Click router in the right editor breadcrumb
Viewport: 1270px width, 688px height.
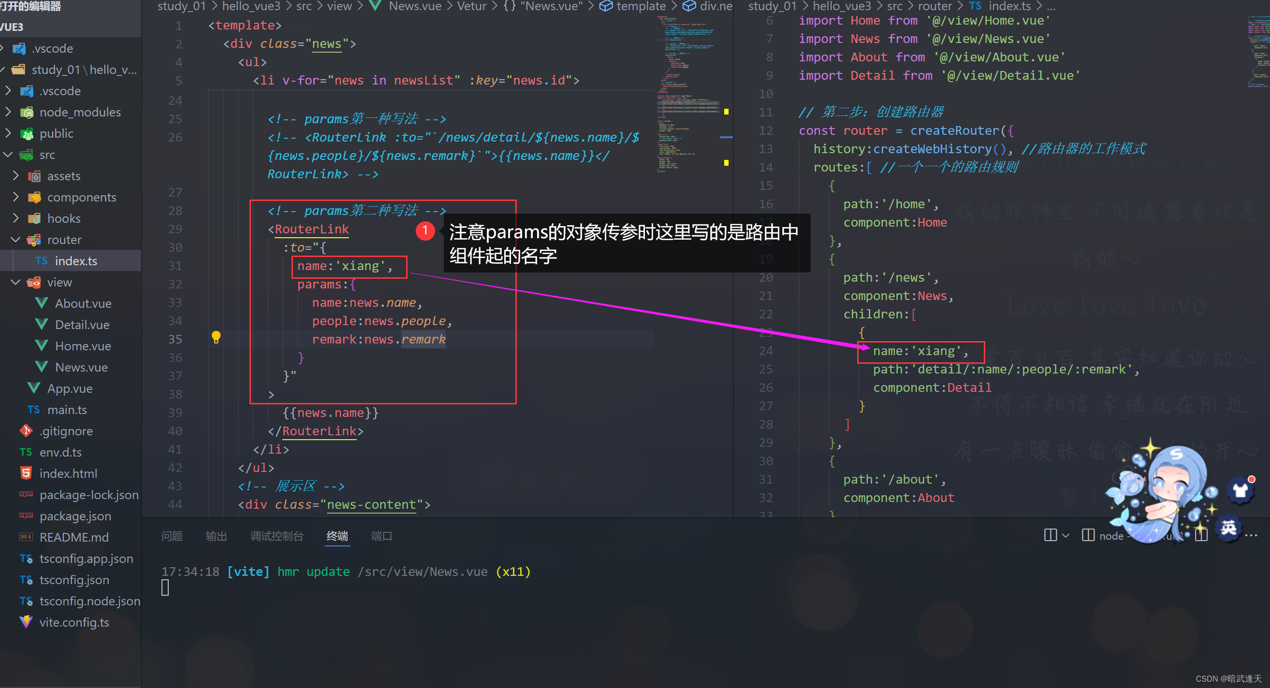935,6
